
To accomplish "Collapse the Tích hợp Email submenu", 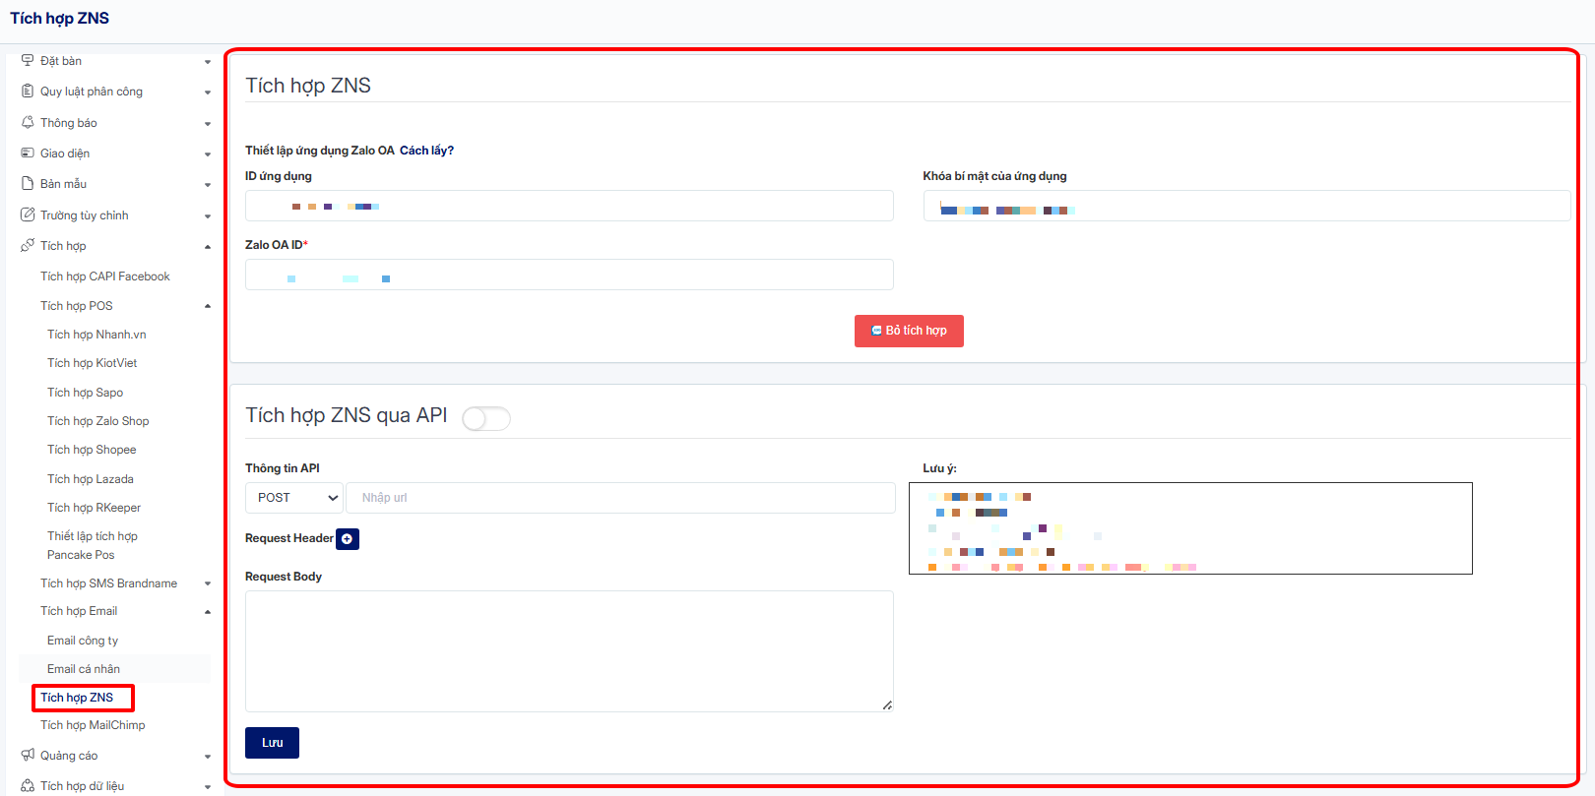I will coord(208,612).
